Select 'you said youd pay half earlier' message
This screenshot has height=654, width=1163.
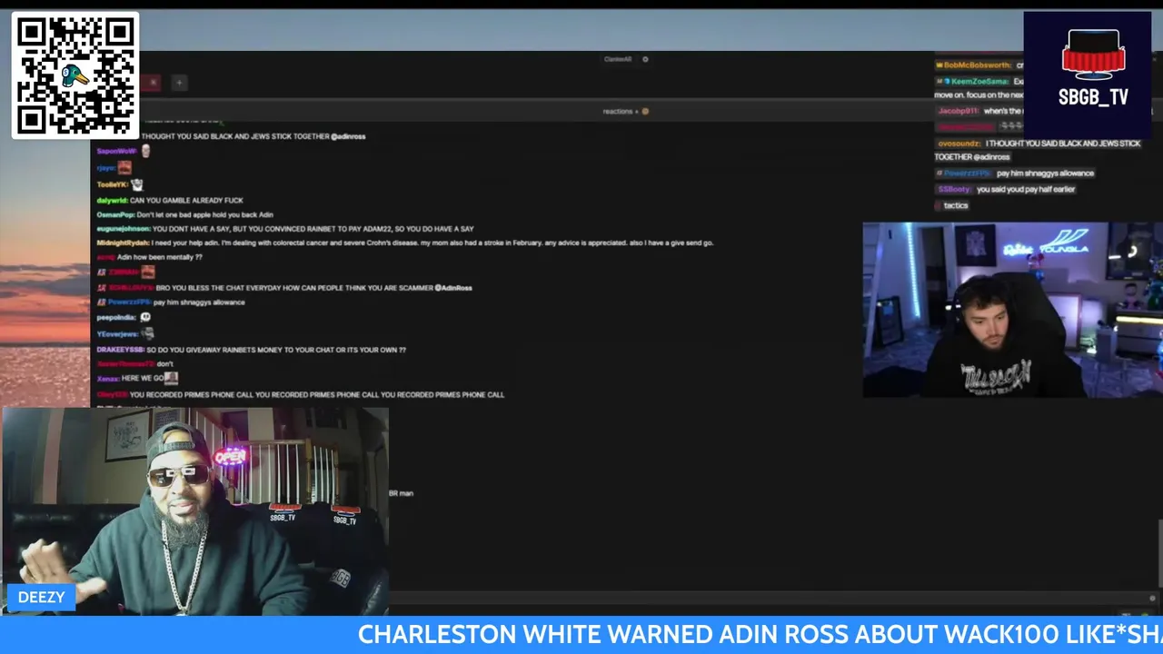click(x=1026, y=189)
